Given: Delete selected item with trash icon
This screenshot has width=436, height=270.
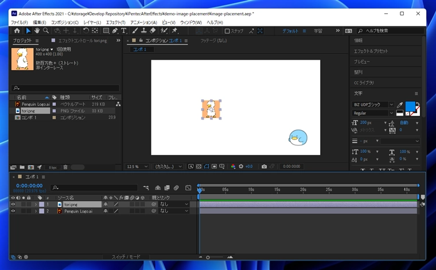Looking at the screenshot, I should (x=65, y=167).
